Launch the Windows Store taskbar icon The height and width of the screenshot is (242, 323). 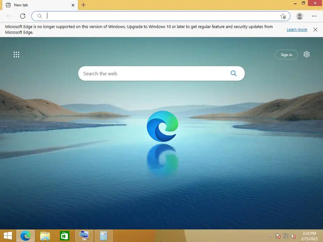[64, 236]
